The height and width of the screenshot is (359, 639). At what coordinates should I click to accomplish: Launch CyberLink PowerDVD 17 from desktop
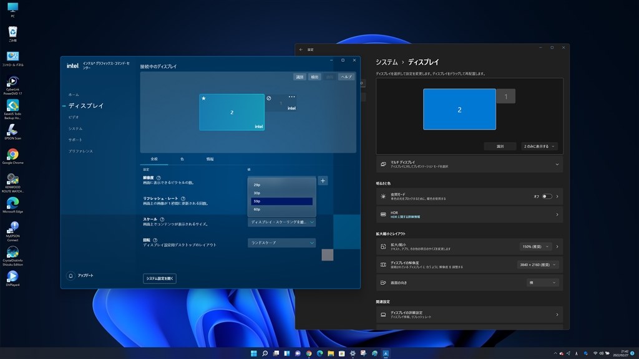(12, 85)
